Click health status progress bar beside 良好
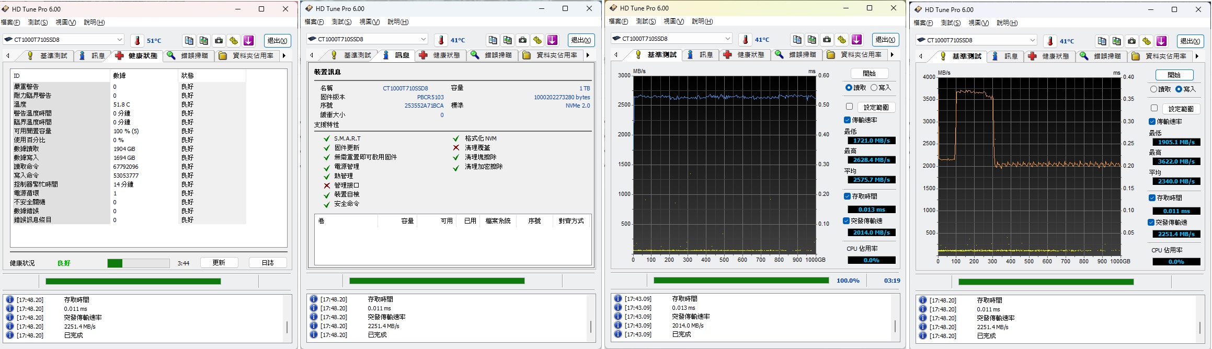1212x349 pixels. [x=139, y=263]
